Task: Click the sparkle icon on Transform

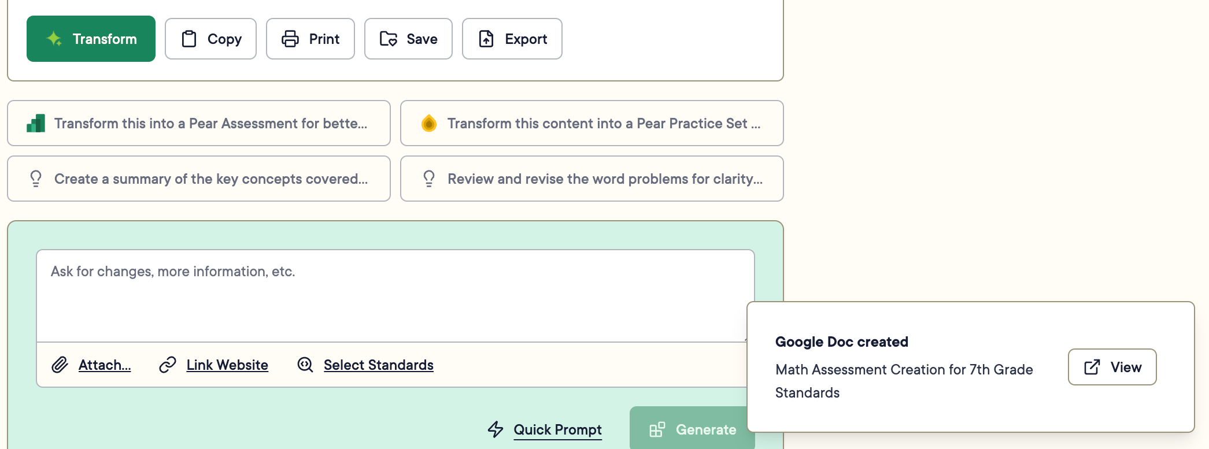Action: [54, 39]
